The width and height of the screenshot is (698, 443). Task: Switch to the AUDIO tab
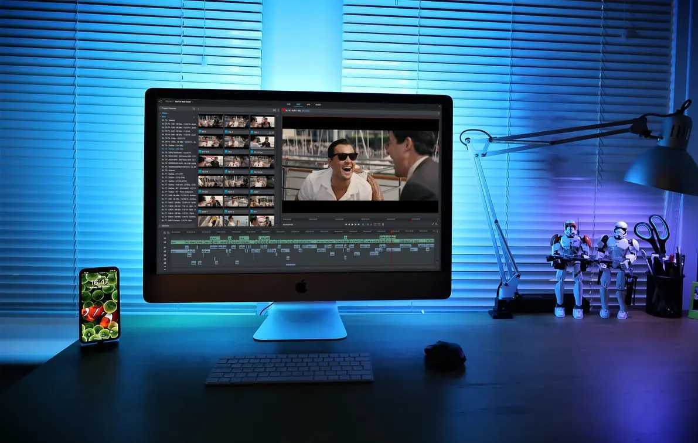pyautogui.click(x=318, y=105)
